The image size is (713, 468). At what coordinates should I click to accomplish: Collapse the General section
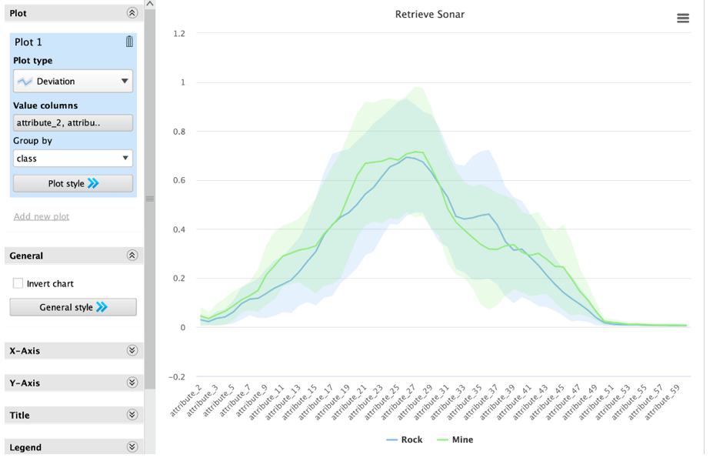[x=132, y=256]
